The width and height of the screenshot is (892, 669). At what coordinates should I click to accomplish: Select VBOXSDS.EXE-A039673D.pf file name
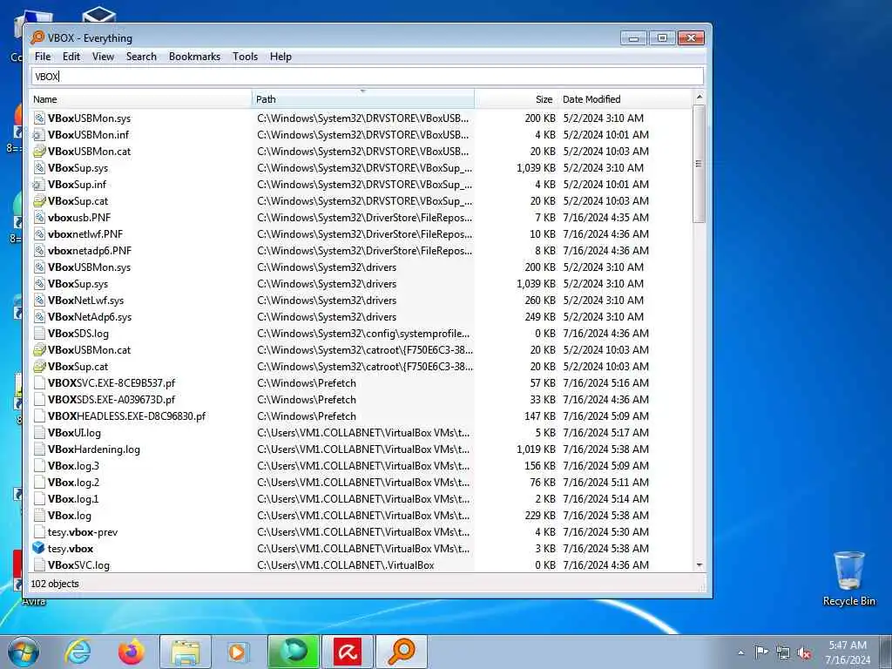[111, 399]
